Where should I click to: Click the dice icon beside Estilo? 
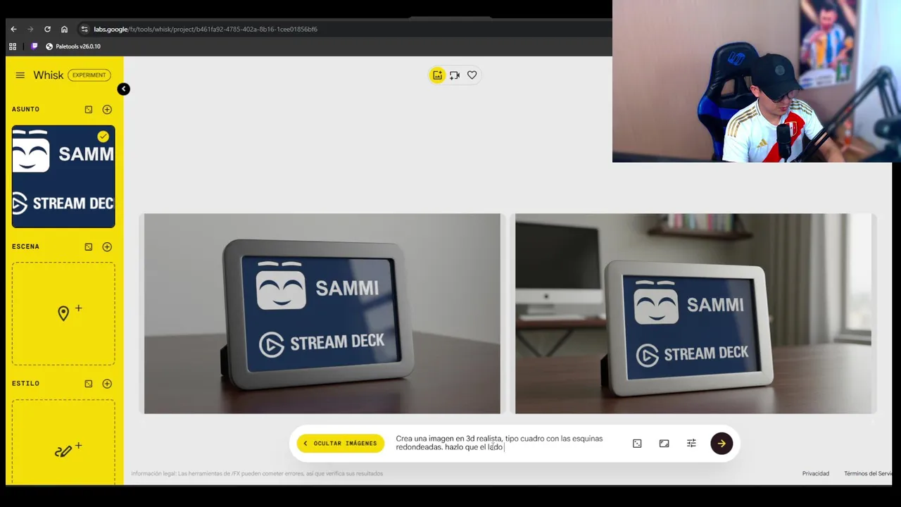pyautogui.click(x=89, y=384)
